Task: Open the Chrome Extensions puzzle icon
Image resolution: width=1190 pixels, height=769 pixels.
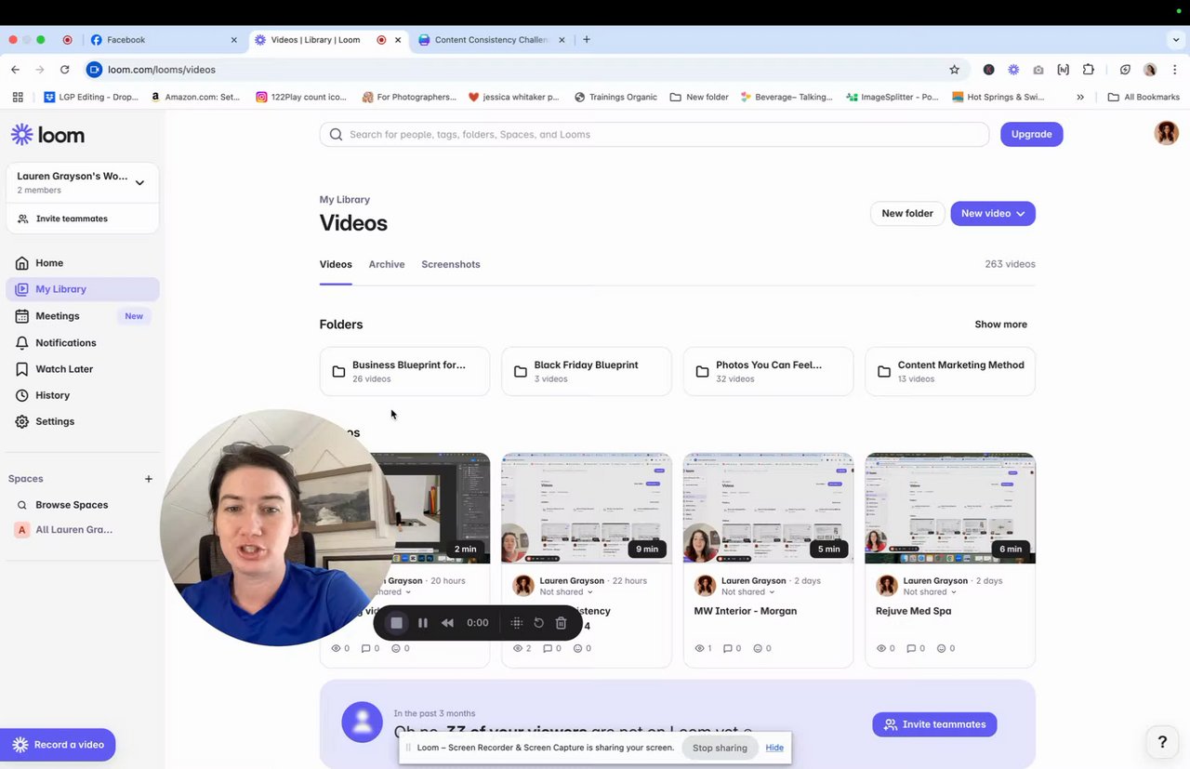Action: click(x=1089, y=70)
